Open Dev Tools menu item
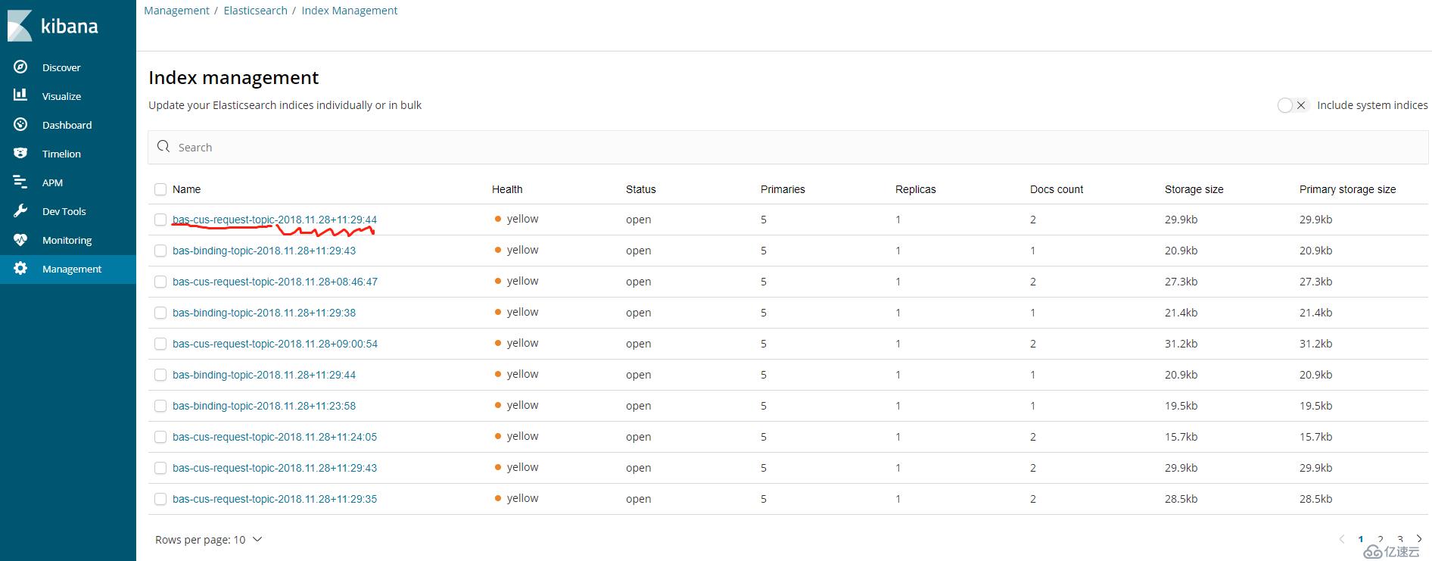 (x=64, y=211)
